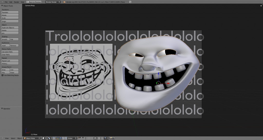This screenshot has width=263, height=140.
Task: Open the Object Mode dropdown
Action: point(32,138)
